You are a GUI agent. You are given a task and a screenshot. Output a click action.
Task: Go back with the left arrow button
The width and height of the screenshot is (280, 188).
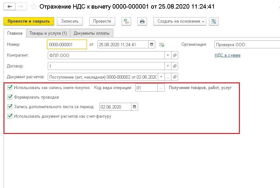(10, 7)
